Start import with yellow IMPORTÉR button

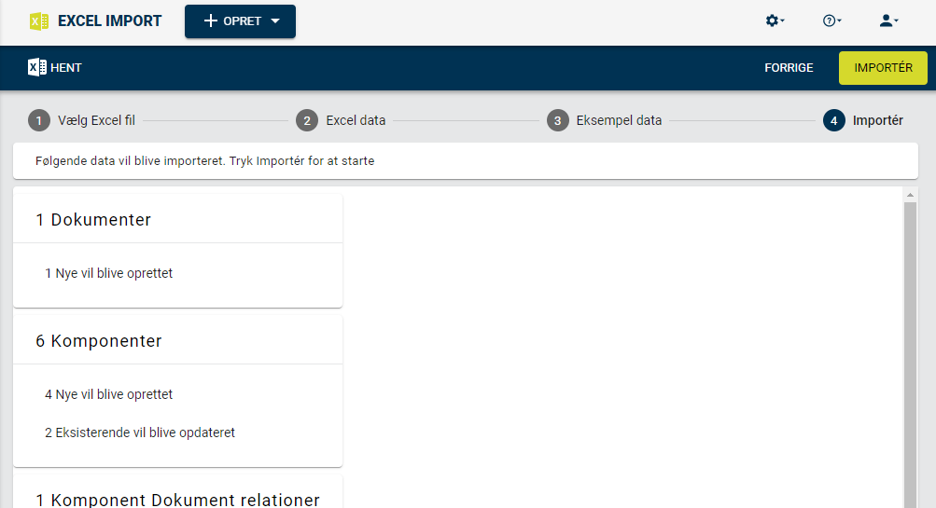pos(883,67)
